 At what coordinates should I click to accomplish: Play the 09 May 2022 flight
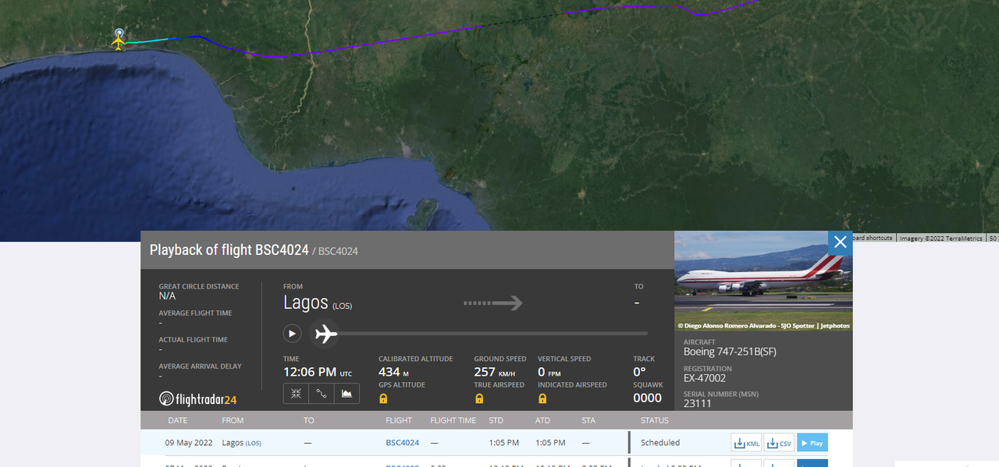coord(812,443)
